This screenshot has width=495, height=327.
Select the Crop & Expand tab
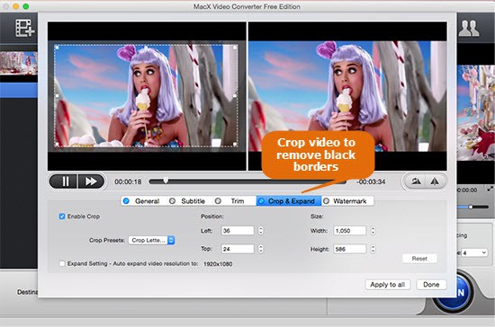[x=289, y=201]
